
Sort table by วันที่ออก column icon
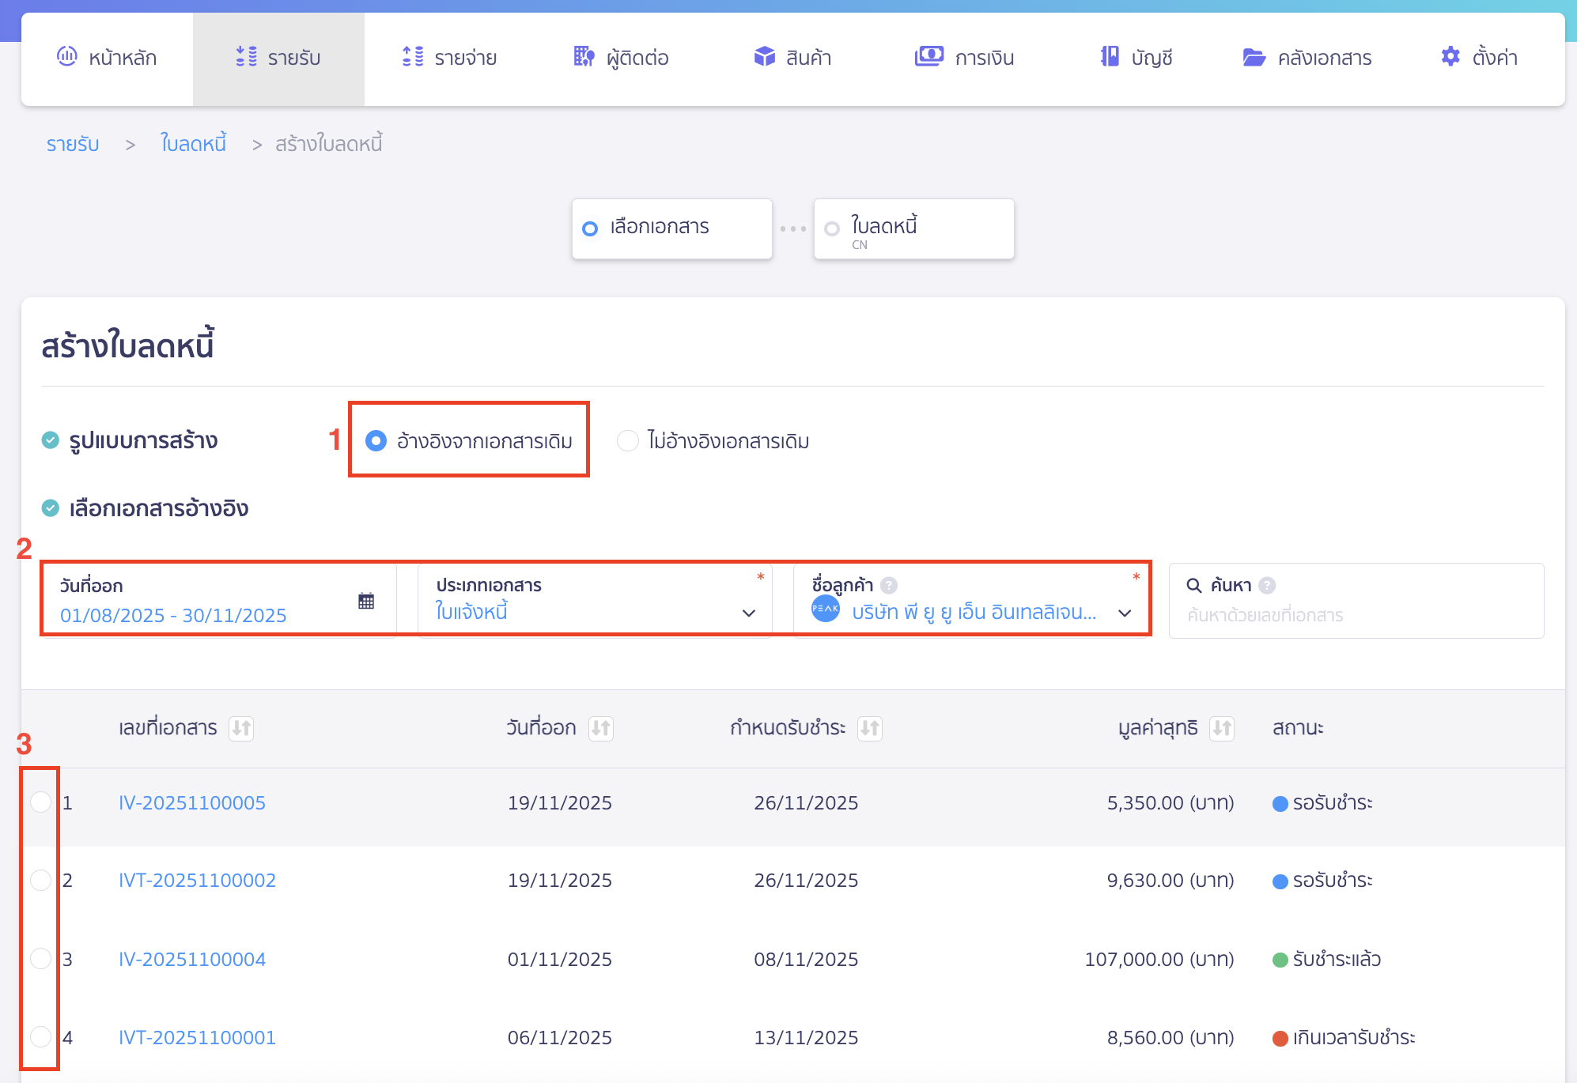[x=600, y=728]
